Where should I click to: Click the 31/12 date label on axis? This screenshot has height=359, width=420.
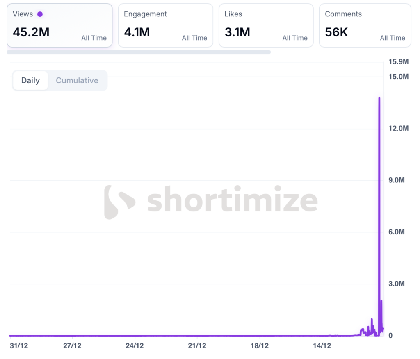19,346
